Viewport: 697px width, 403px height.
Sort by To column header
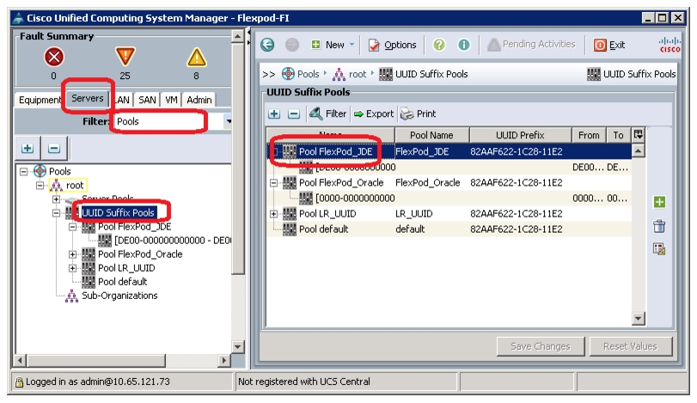point(618,135)
